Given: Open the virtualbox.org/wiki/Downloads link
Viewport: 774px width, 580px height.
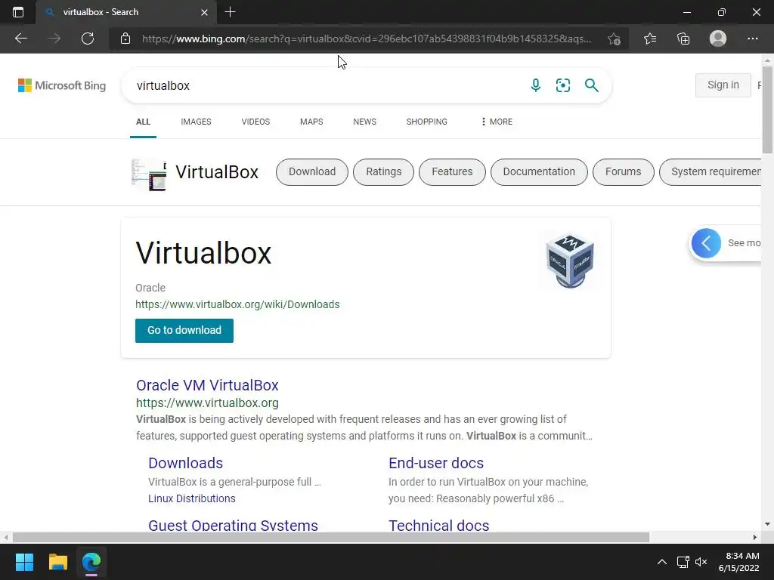Looking at the screenshot, I should click(x=237, y=304).
